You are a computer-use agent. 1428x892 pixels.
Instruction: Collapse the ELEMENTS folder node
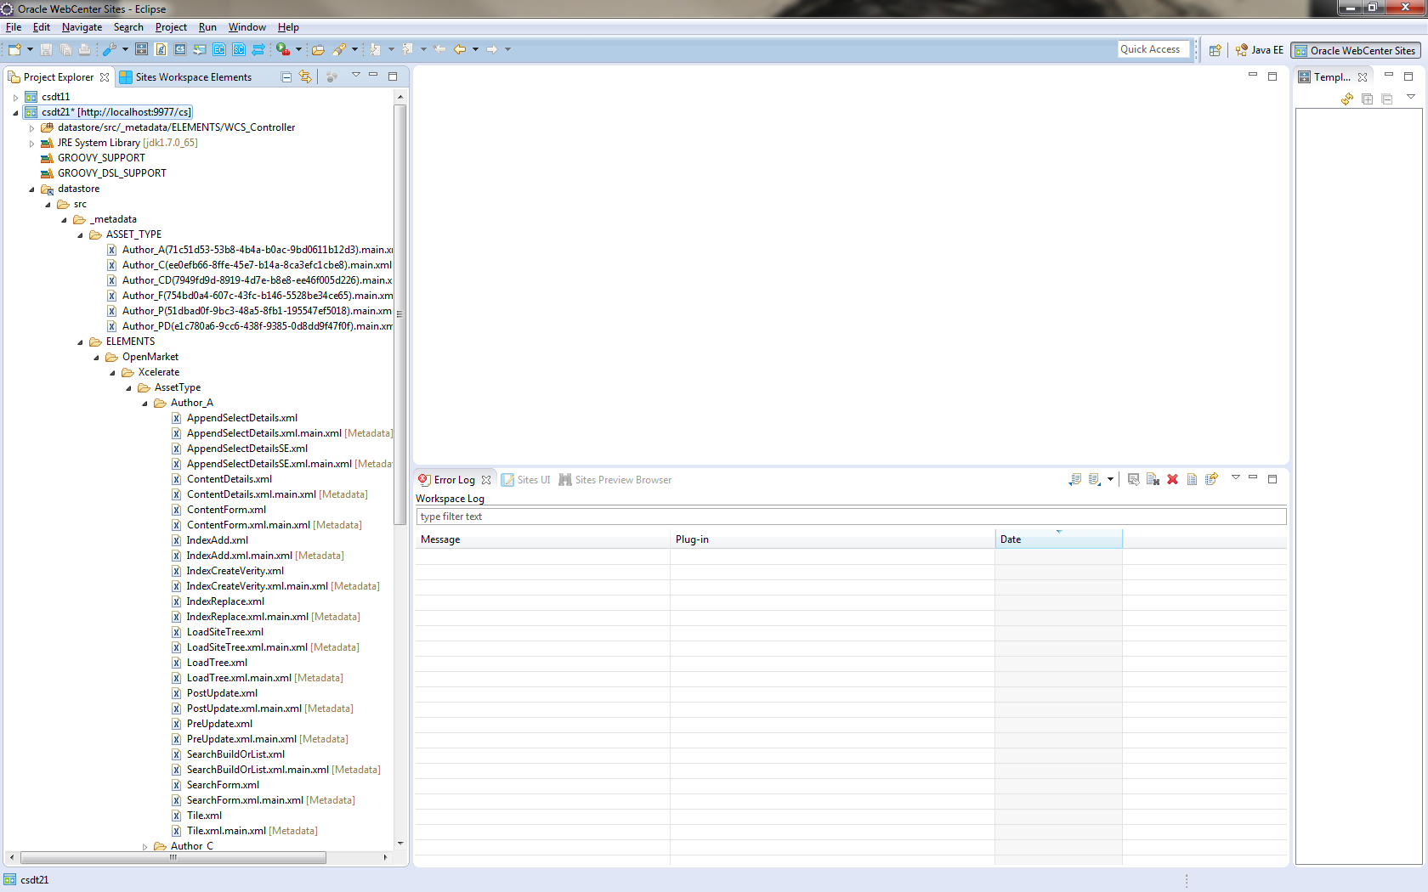click(x=81, y=342)
